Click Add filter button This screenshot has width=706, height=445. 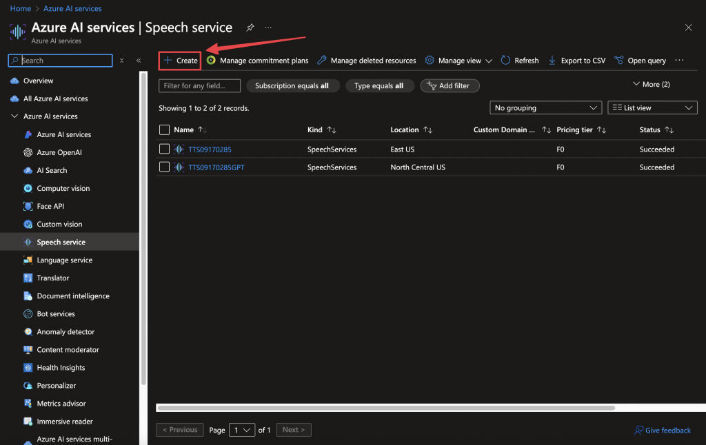pos(450,85)
